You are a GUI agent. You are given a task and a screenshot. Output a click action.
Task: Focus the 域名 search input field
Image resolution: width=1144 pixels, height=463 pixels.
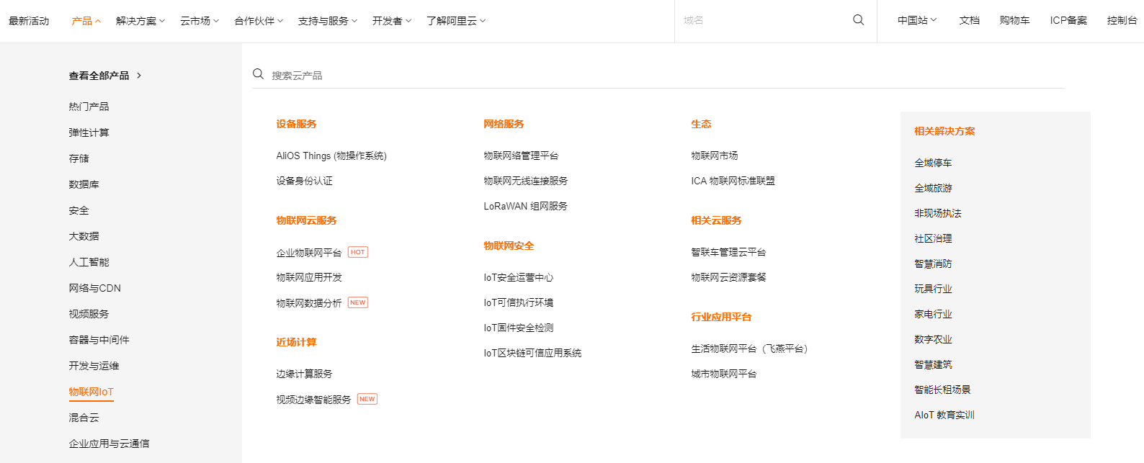764,20
